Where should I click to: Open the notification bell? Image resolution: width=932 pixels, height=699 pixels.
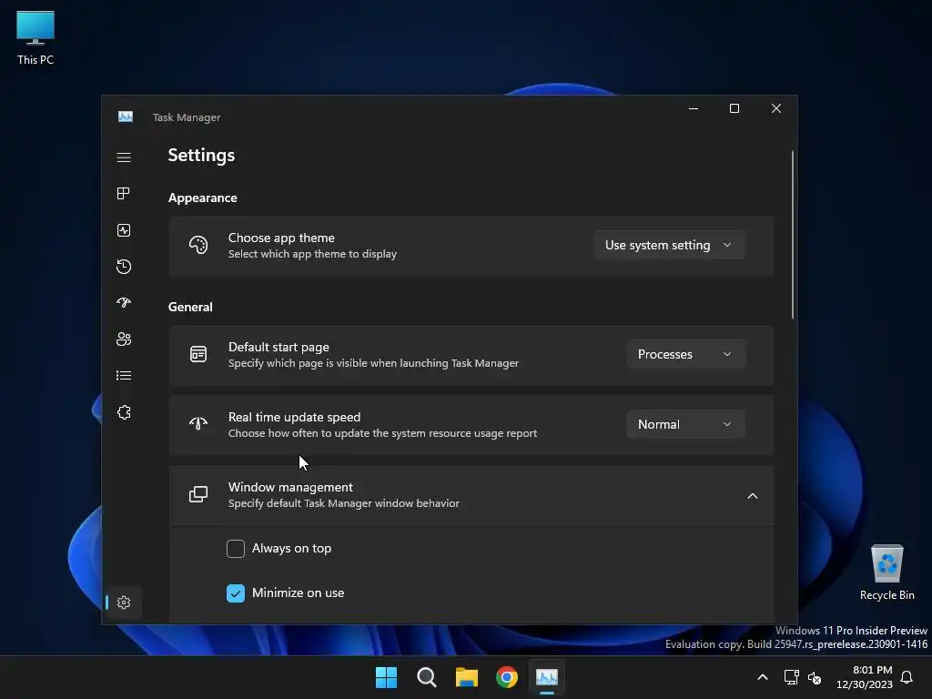pos(907,677)
